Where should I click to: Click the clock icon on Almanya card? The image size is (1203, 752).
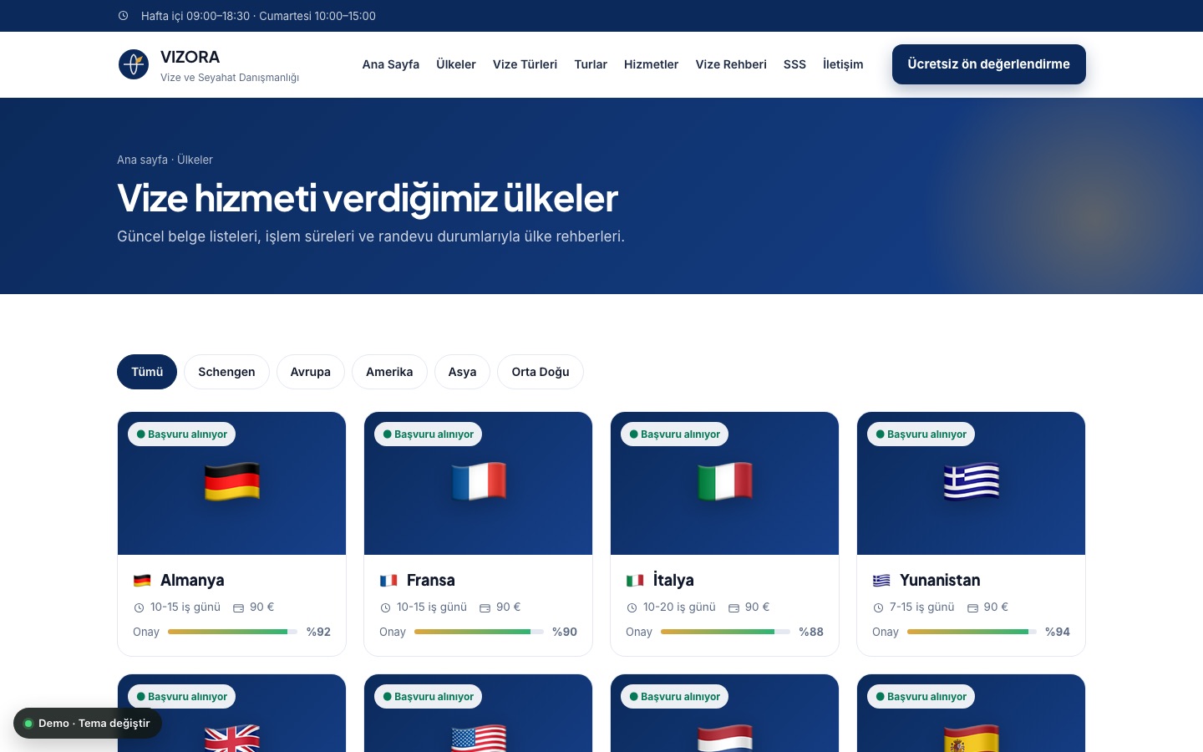click(x=139, y=607)
